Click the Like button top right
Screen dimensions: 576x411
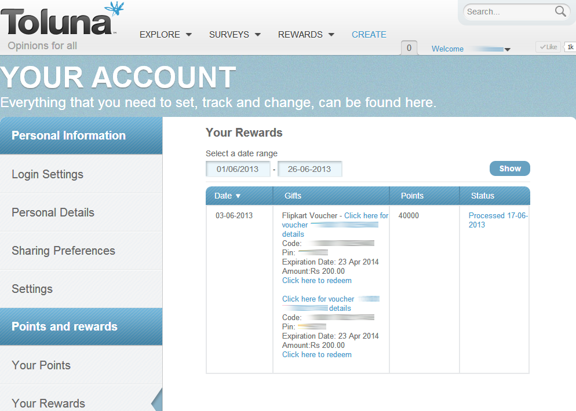point(547,46)
